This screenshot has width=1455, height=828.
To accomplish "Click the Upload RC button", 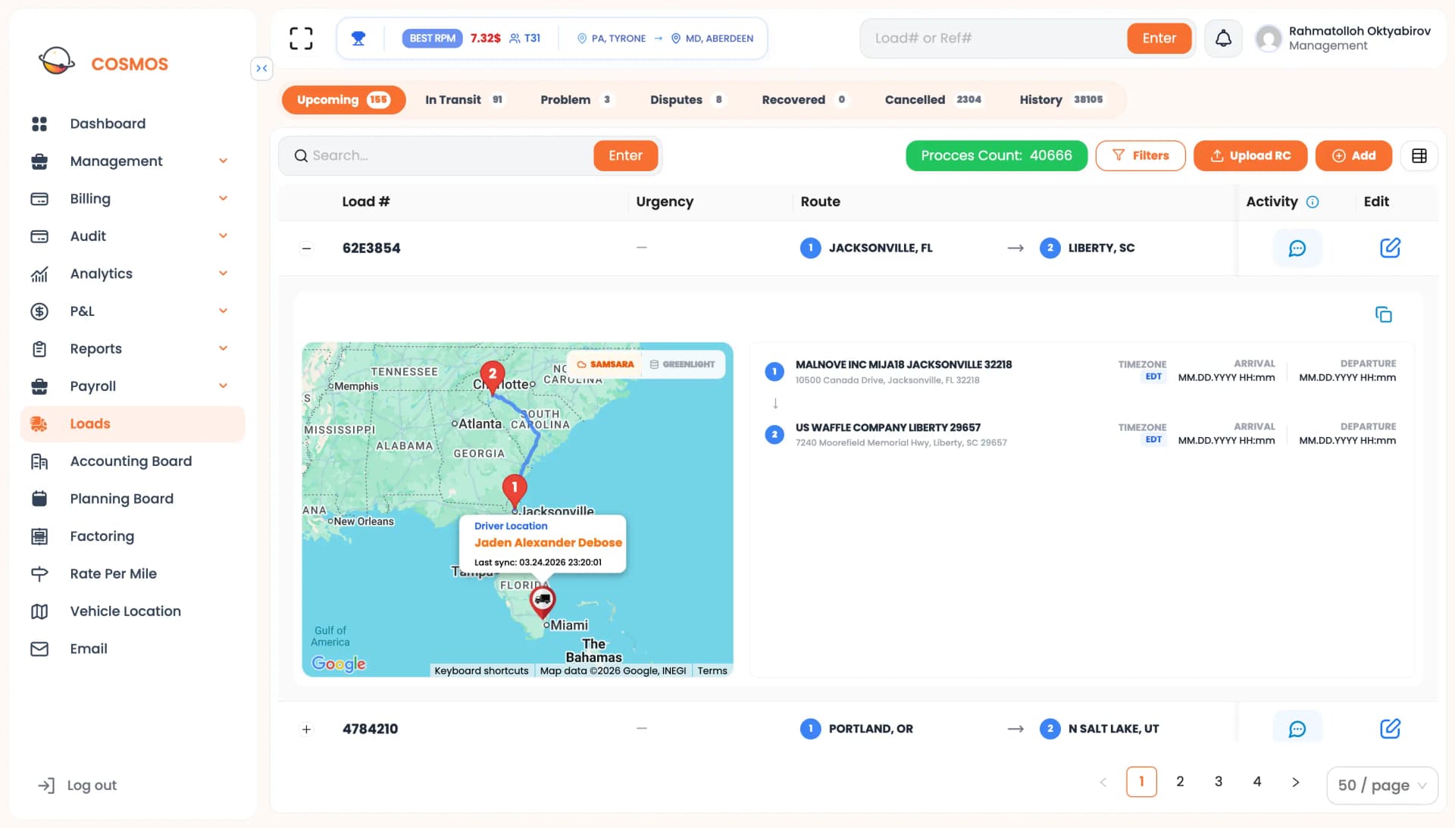I will pos(1250,156).
